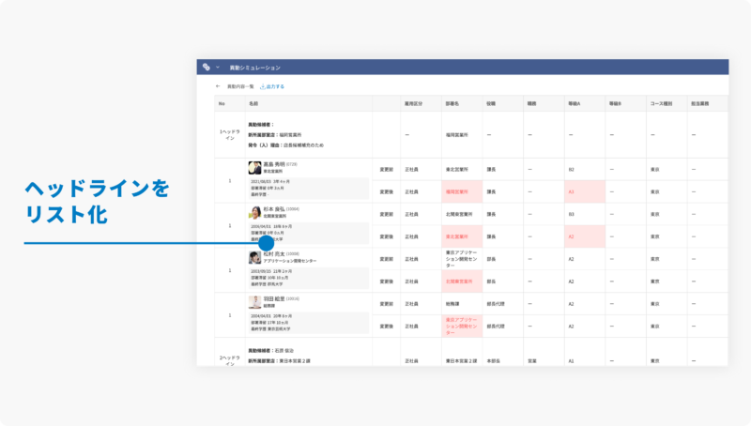Open the 異動内容一覧 link

coord(239,86)
